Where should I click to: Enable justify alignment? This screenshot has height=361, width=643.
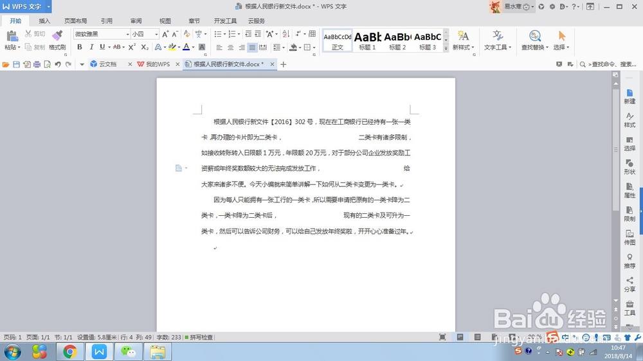252,48
